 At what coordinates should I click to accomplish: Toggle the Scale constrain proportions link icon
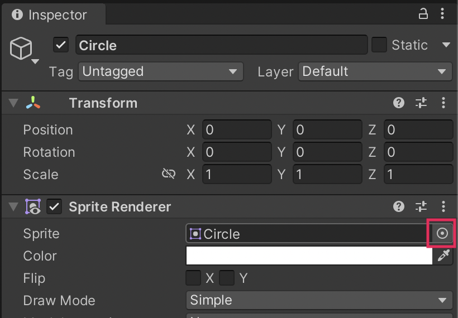pyautogui.click(x=168, y=174)
